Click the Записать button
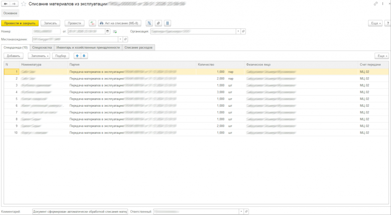Viewport: 391px width, 215px height. tap(50, 23)
